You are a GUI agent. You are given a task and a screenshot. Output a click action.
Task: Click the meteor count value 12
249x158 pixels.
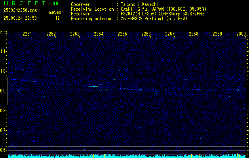pyautogui.click(x=57, y=18)
